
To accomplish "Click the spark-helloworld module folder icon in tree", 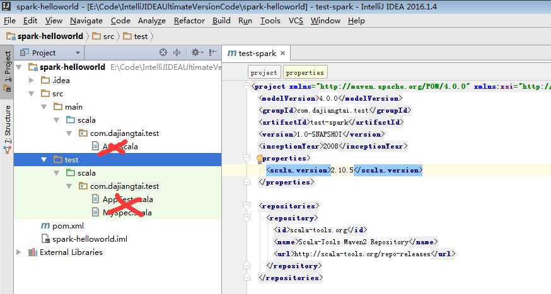I will [33, 67].
